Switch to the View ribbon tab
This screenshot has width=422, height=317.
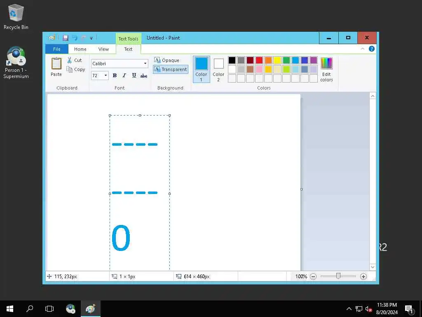tap(103, 49)
